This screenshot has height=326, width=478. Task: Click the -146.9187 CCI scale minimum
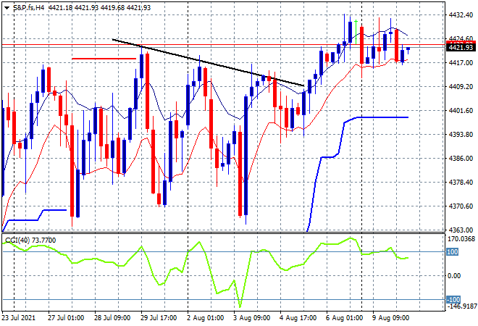(461, 306)
